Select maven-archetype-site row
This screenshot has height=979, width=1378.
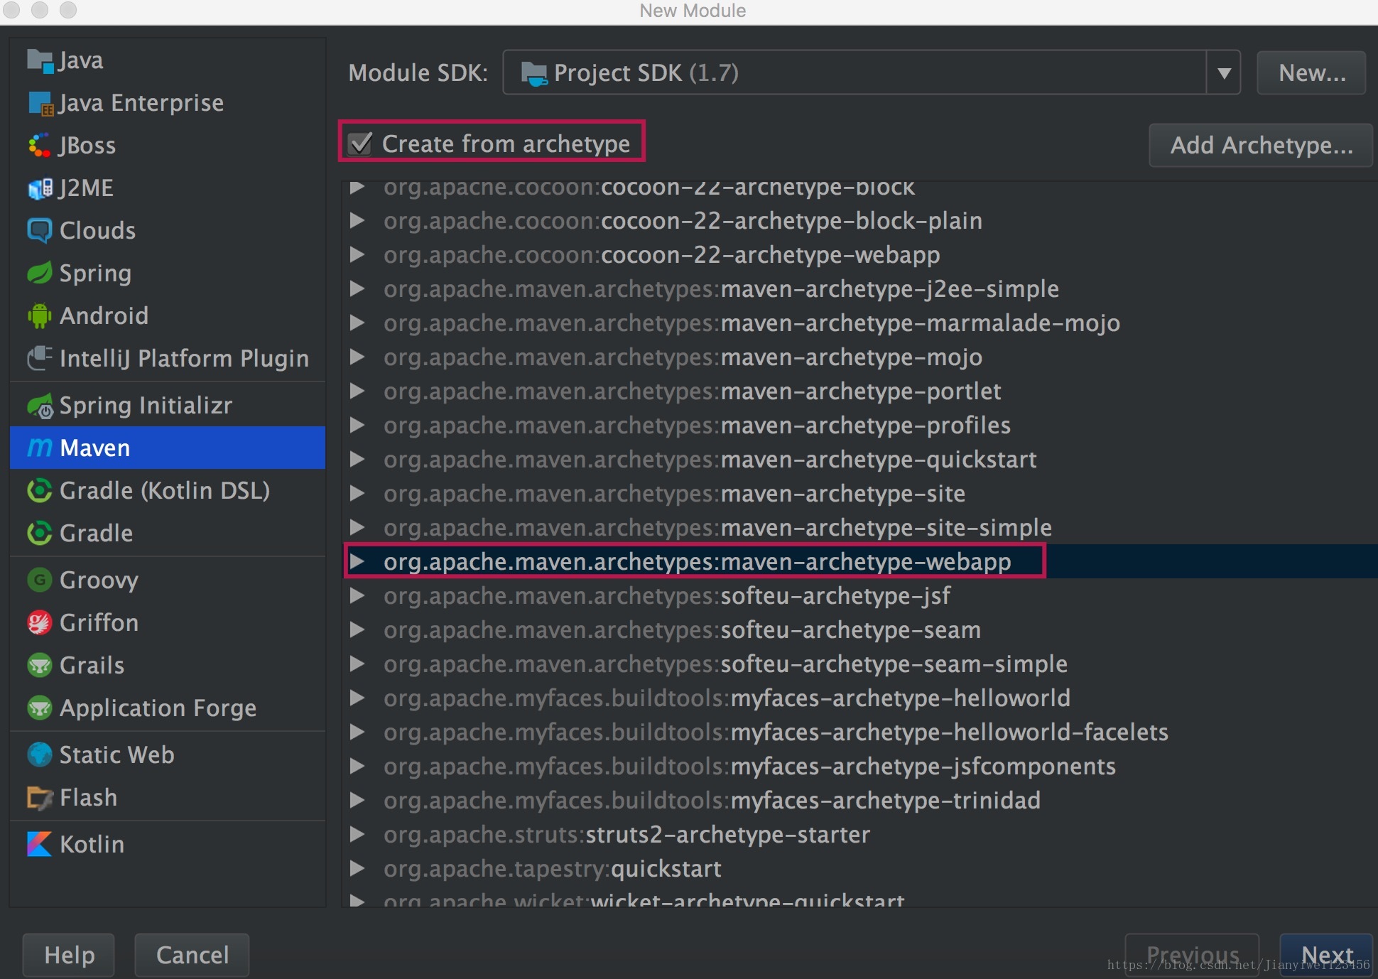tap(859, 494)
